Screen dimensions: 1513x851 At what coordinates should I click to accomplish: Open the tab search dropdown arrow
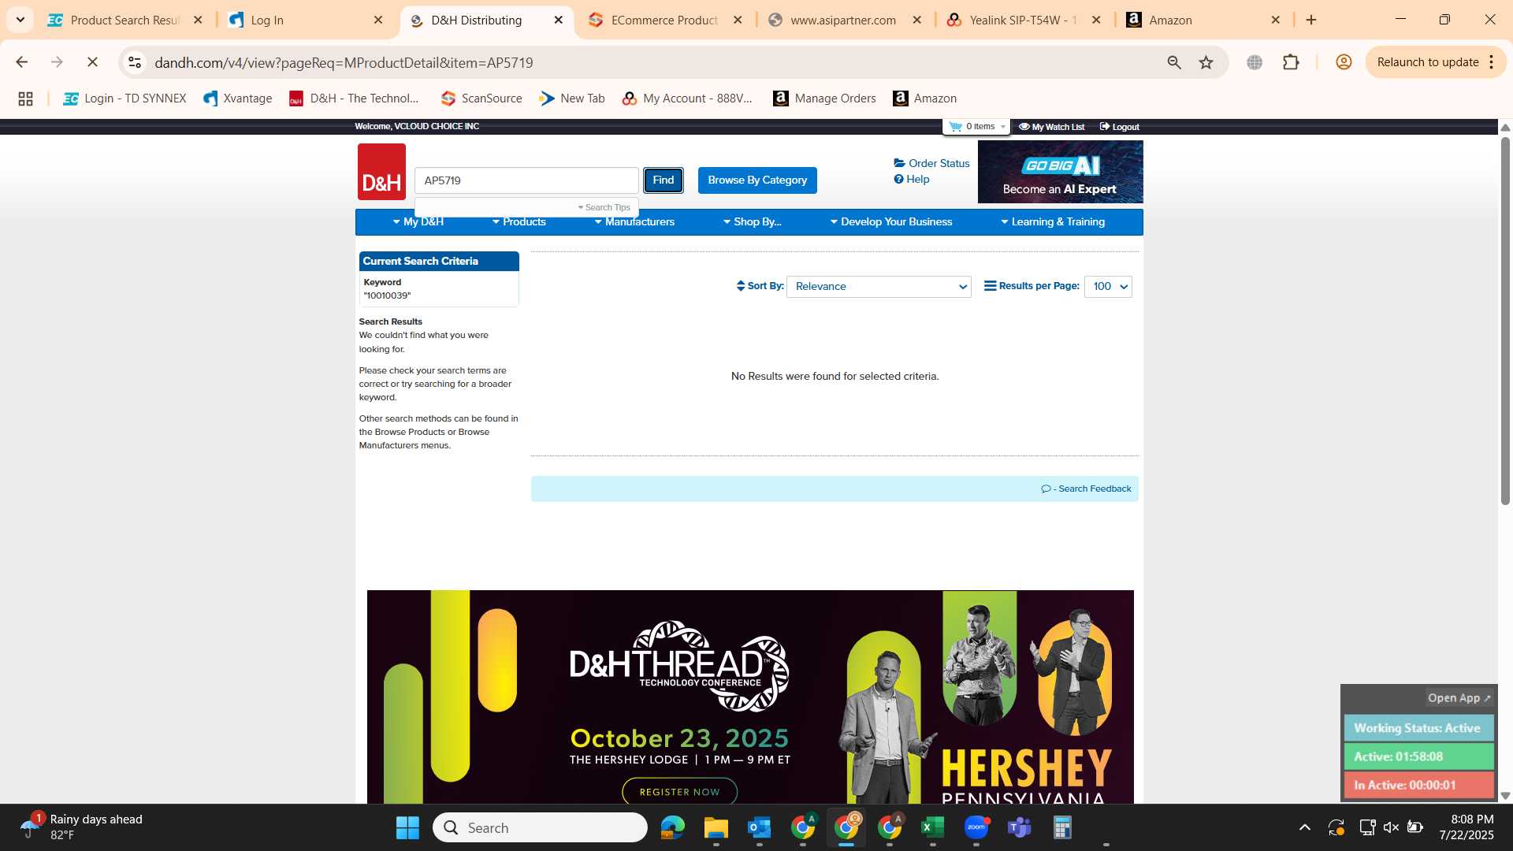click(x=20, y=20)
